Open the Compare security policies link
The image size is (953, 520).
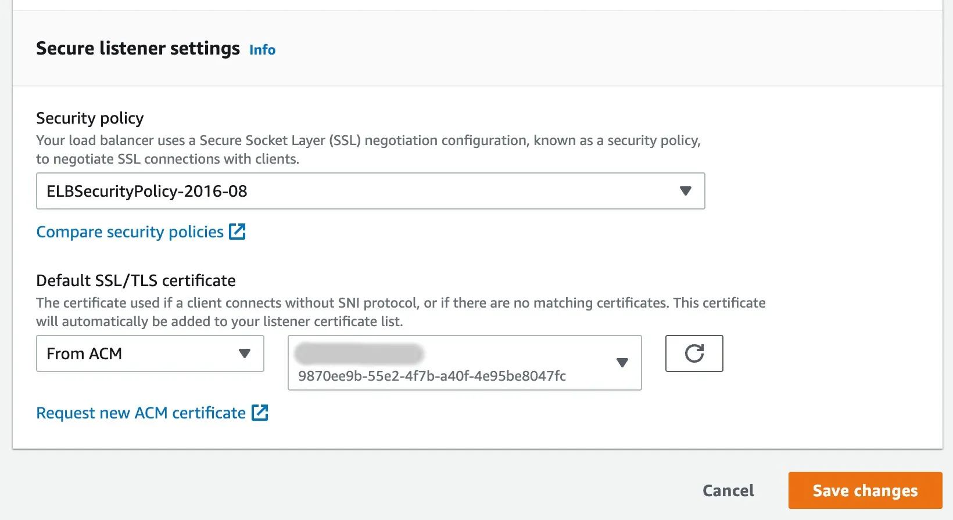coord(130,232)
